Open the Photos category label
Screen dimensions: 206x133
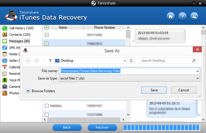click(14, 93)
